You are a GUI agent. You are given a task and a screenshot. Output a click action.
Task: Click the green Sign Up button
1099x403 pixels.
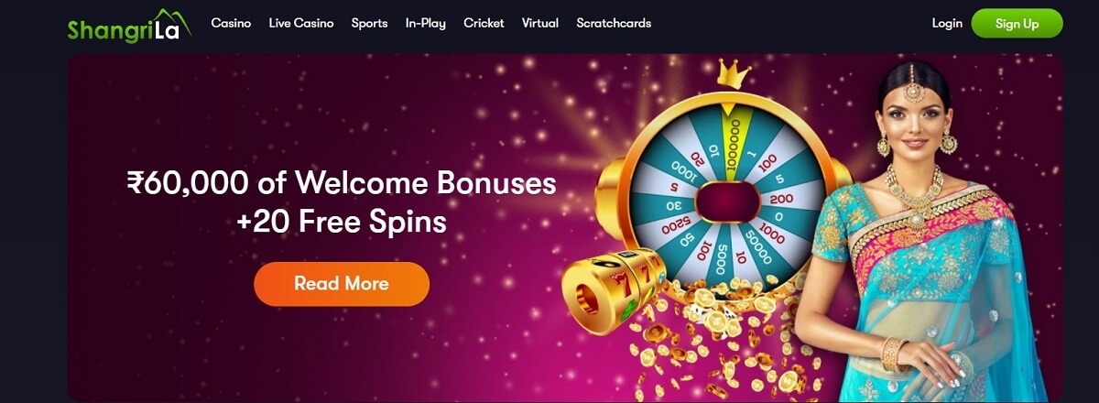click(1017, 24)
